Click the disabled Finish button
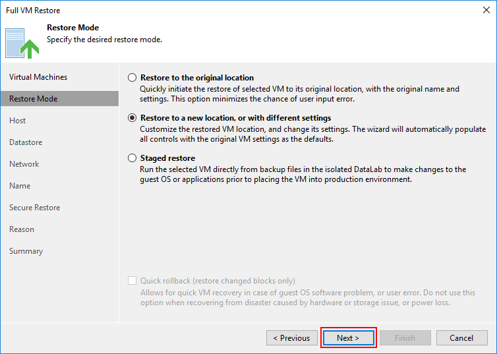The width and height of the screenshot is (497, 354). (405, 338)
